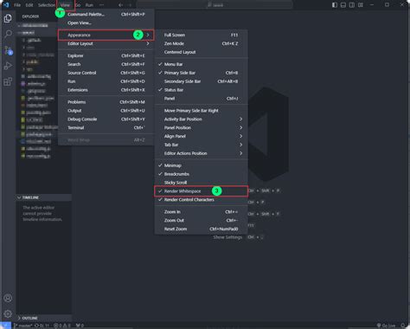Expand Activity Bar Position submenu
The image size is (410, 329).
point(201,119)
